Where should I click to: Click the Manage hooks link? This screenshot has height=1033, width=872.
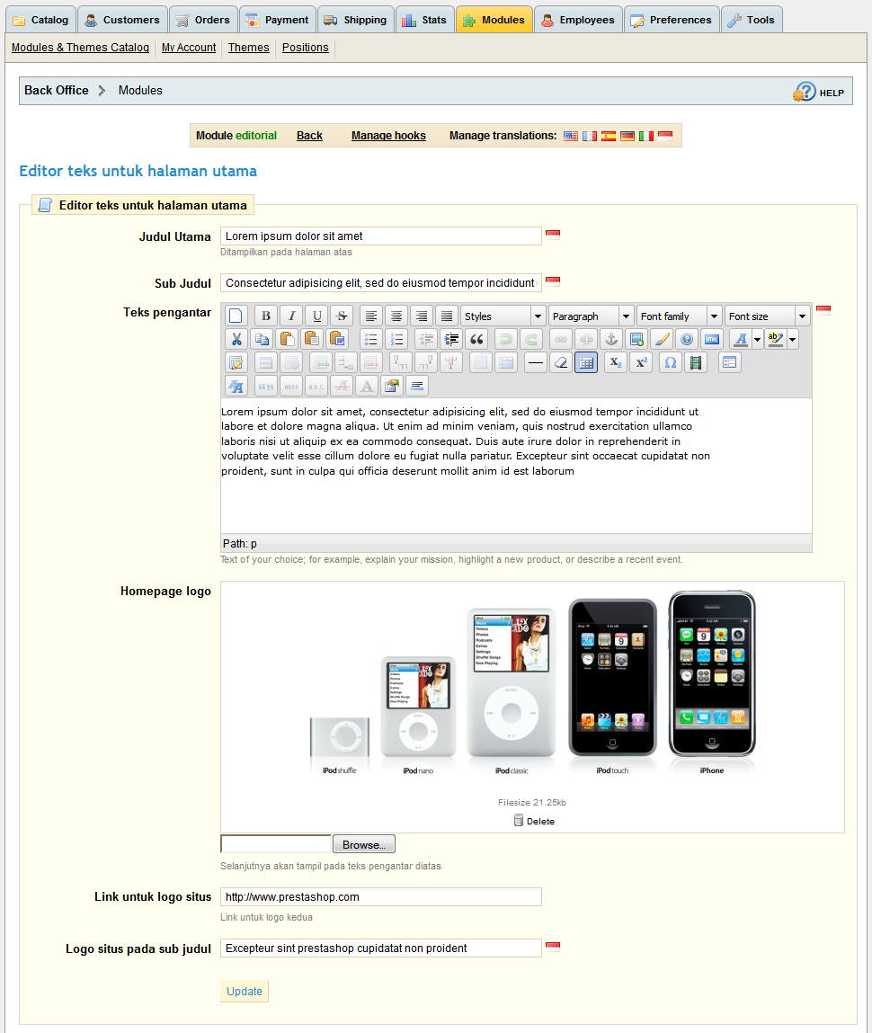point(388,136)
